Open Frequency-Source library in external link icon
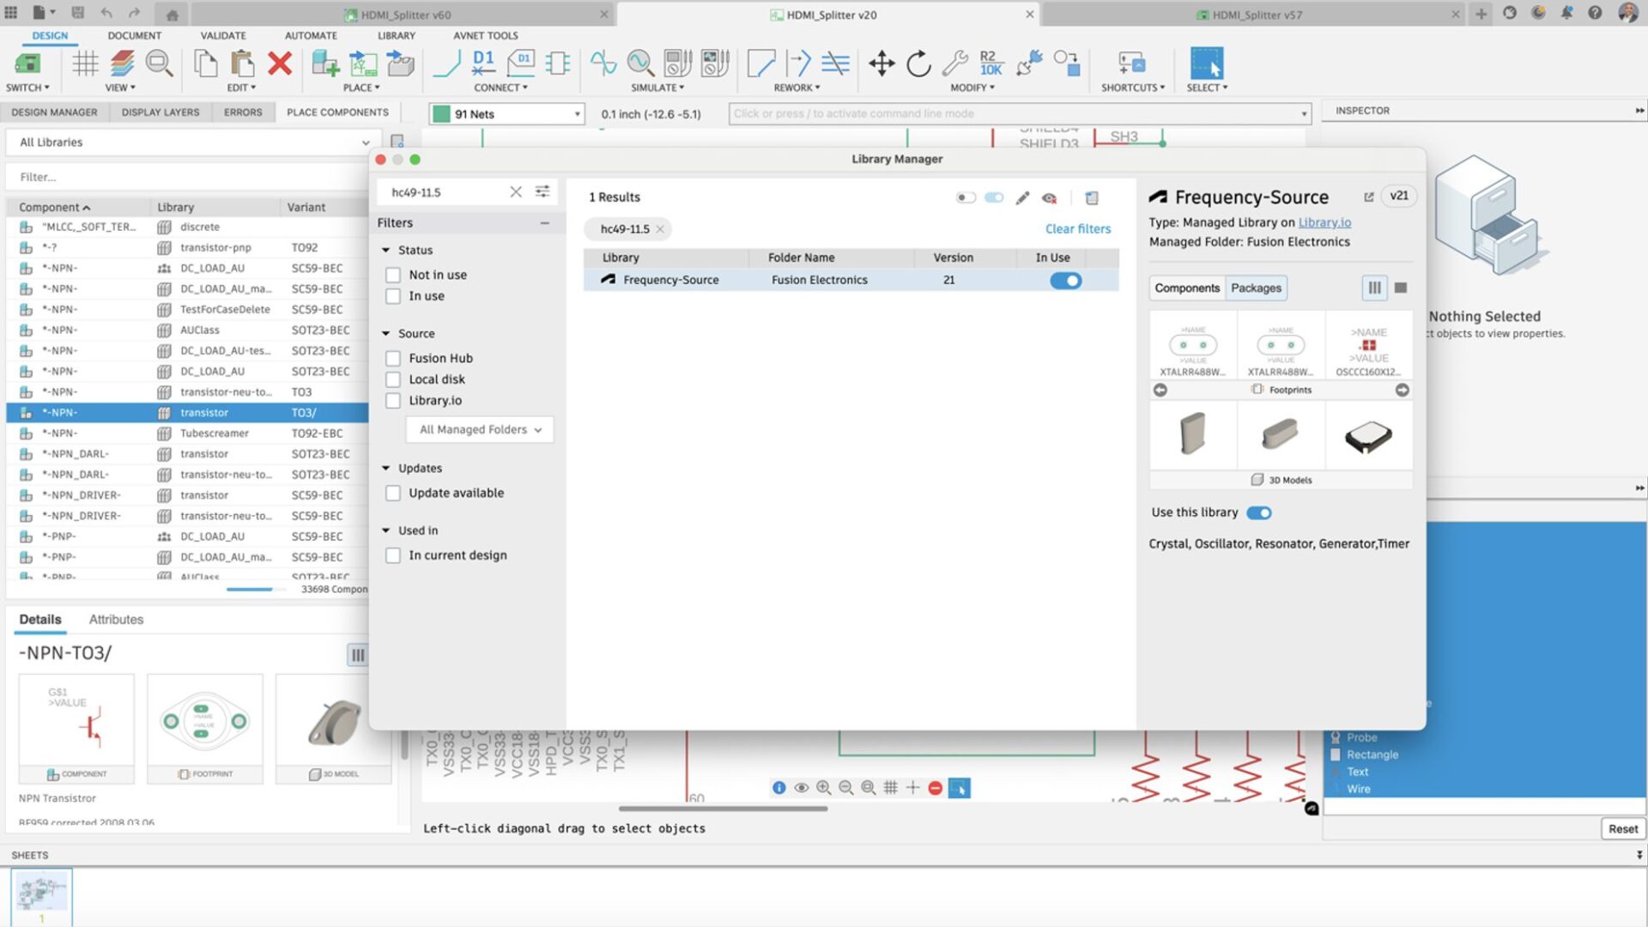 coord(1369,197)
